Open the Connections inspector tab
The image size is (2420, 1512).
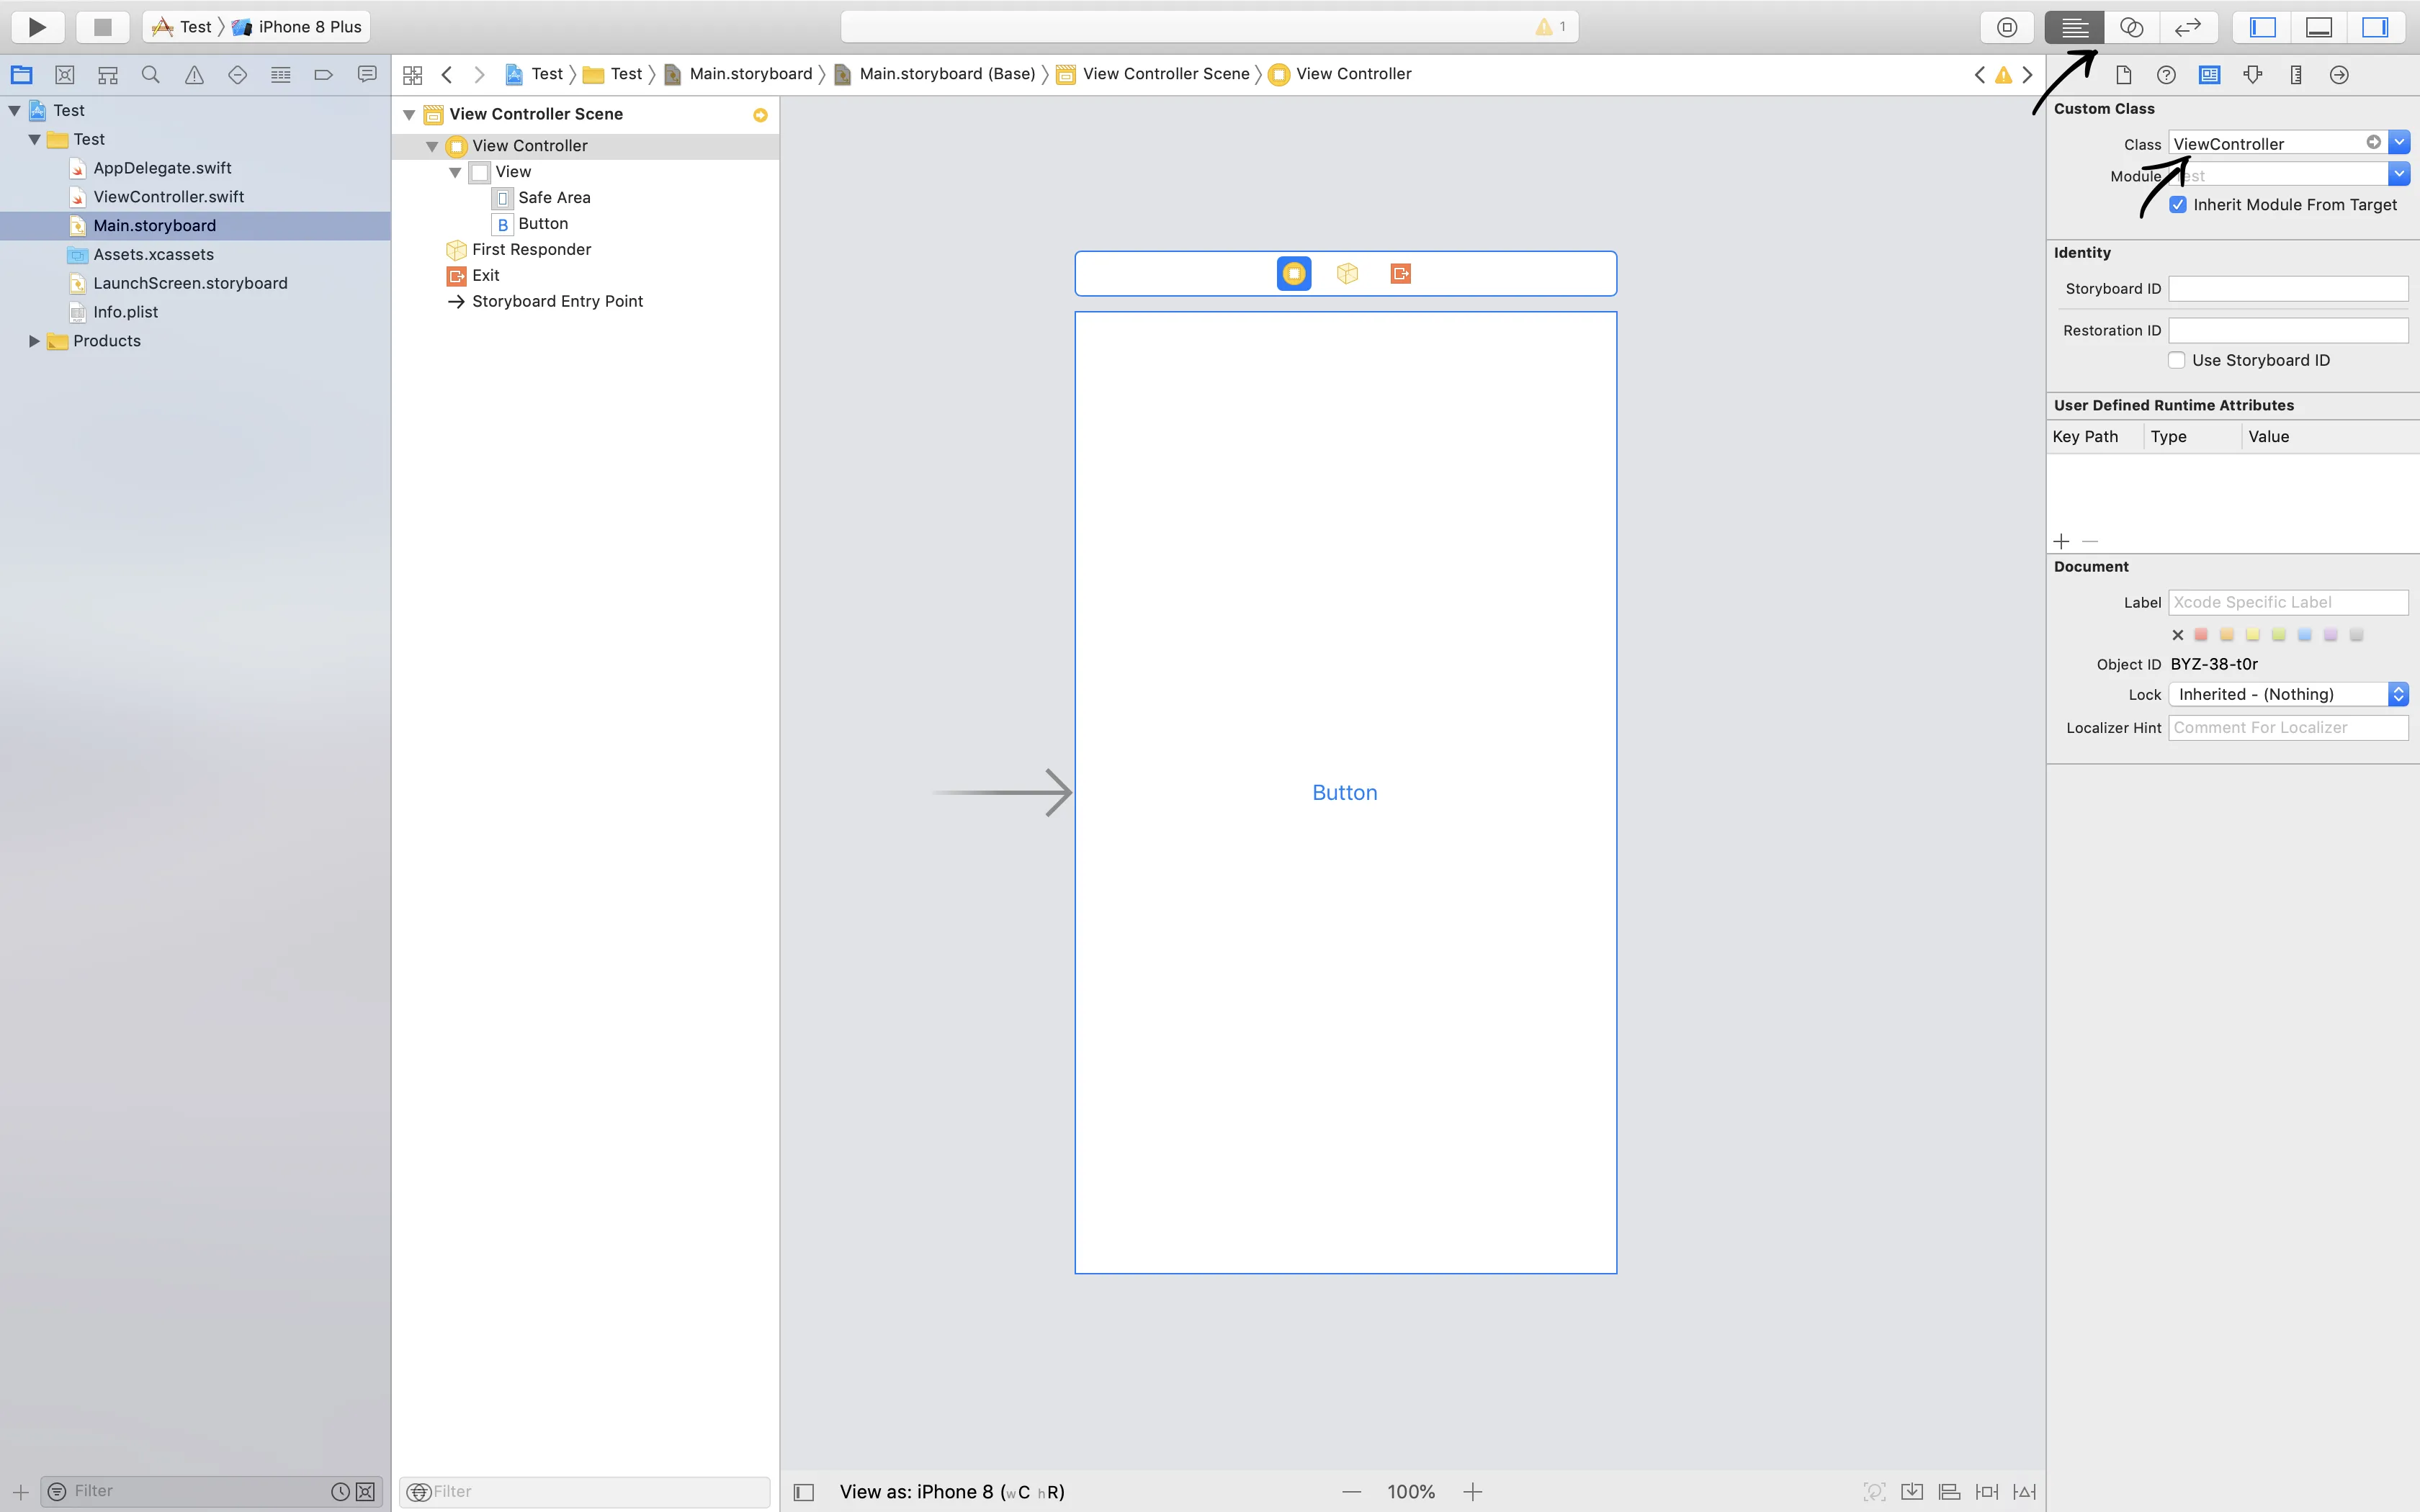2339,75
